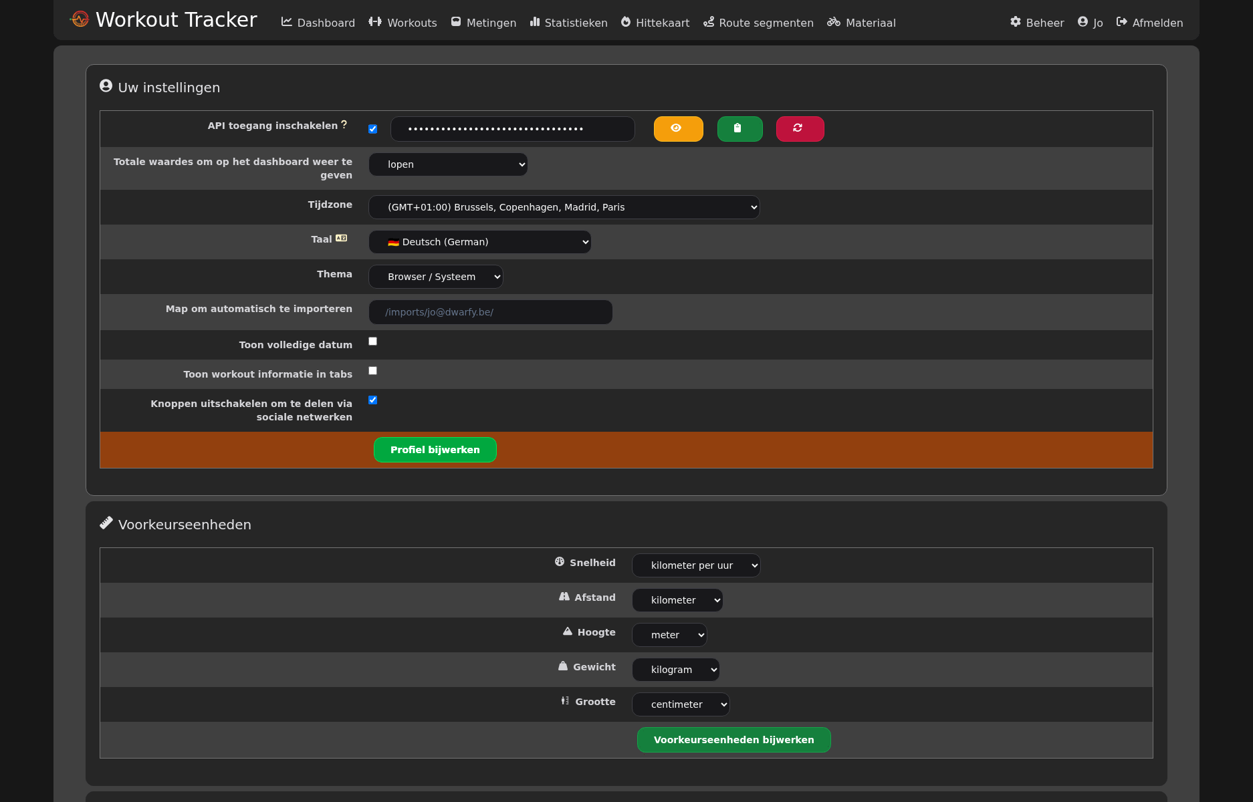Screen dimensions: 1253x802
Task: Click the language translation icon beside Taal
Action: 341,239
